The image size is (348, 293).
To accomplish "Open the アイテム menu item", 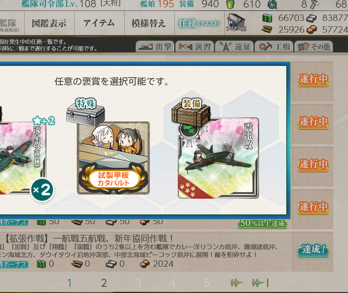I will (99, 23).
